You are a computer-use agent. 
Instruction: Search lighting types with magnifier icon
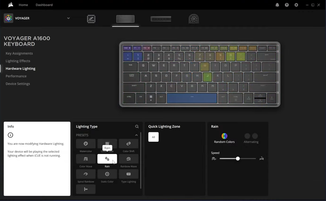pos(137,127)
